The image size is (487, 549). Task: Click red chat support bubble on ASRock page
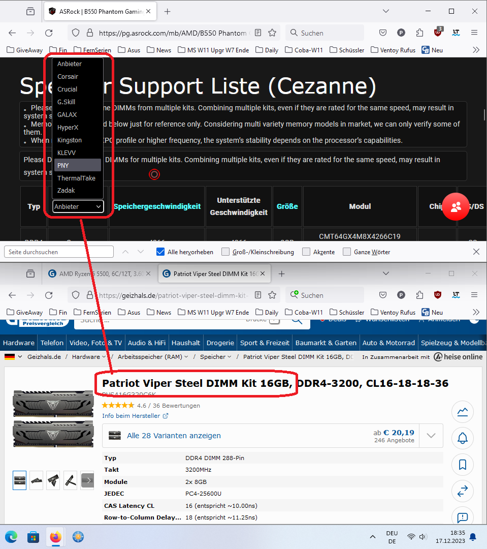[x=456, y=206]
